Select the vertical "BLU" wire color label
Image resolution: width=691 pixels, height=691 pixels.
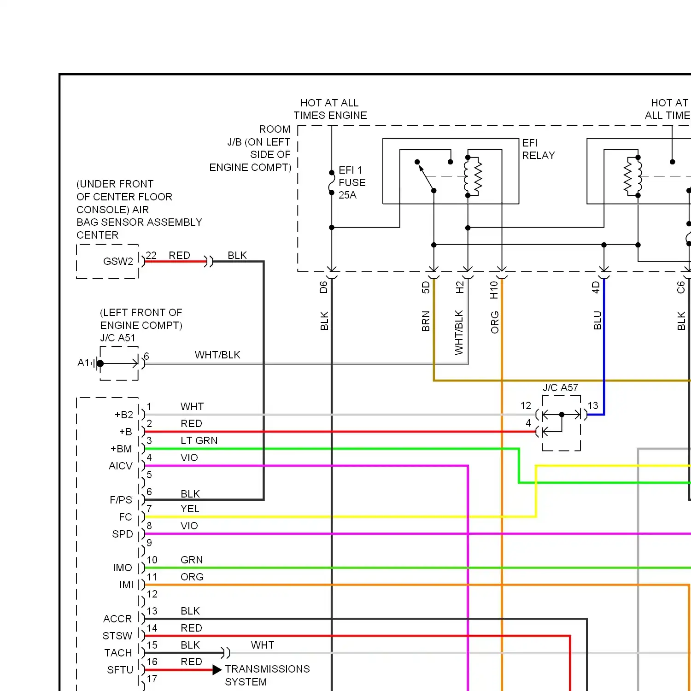pyautogui.click(x=597, y=321)
